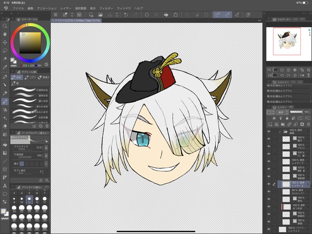Toggle visibility of ハイライト layer
The width and height of the screenshot is (312, 234).
click(269, 229)
